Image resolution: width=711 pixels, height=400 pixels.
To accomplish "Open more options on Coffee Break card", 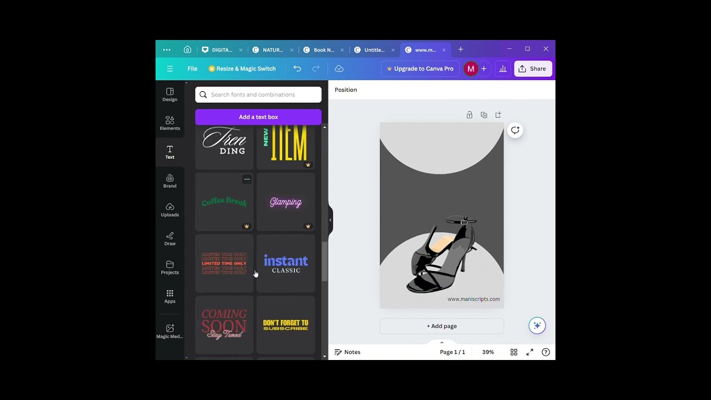I will (x=247, y=179).
